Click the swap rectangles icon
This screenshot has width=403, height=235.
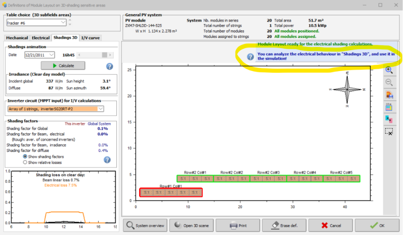pyautogui.click(x=389, y=119)
